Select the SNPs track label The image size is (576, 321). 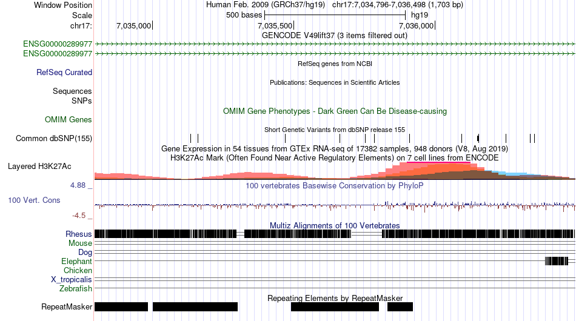(82, 101)
